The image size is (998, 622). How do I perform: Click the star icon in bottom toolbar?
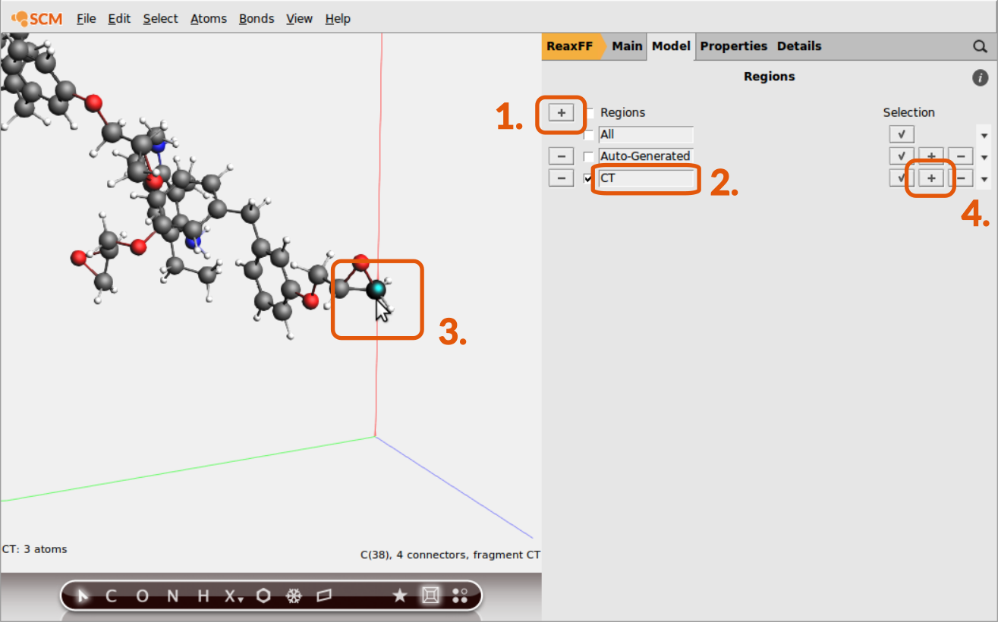tap(399, 596)
